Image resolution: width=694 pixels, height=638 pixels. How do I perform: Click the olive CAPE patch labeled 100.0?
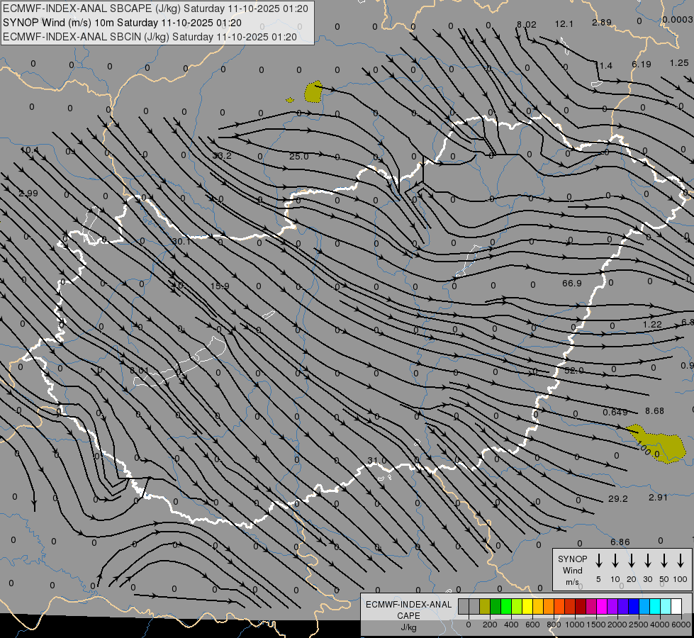(x=658, y=444)
